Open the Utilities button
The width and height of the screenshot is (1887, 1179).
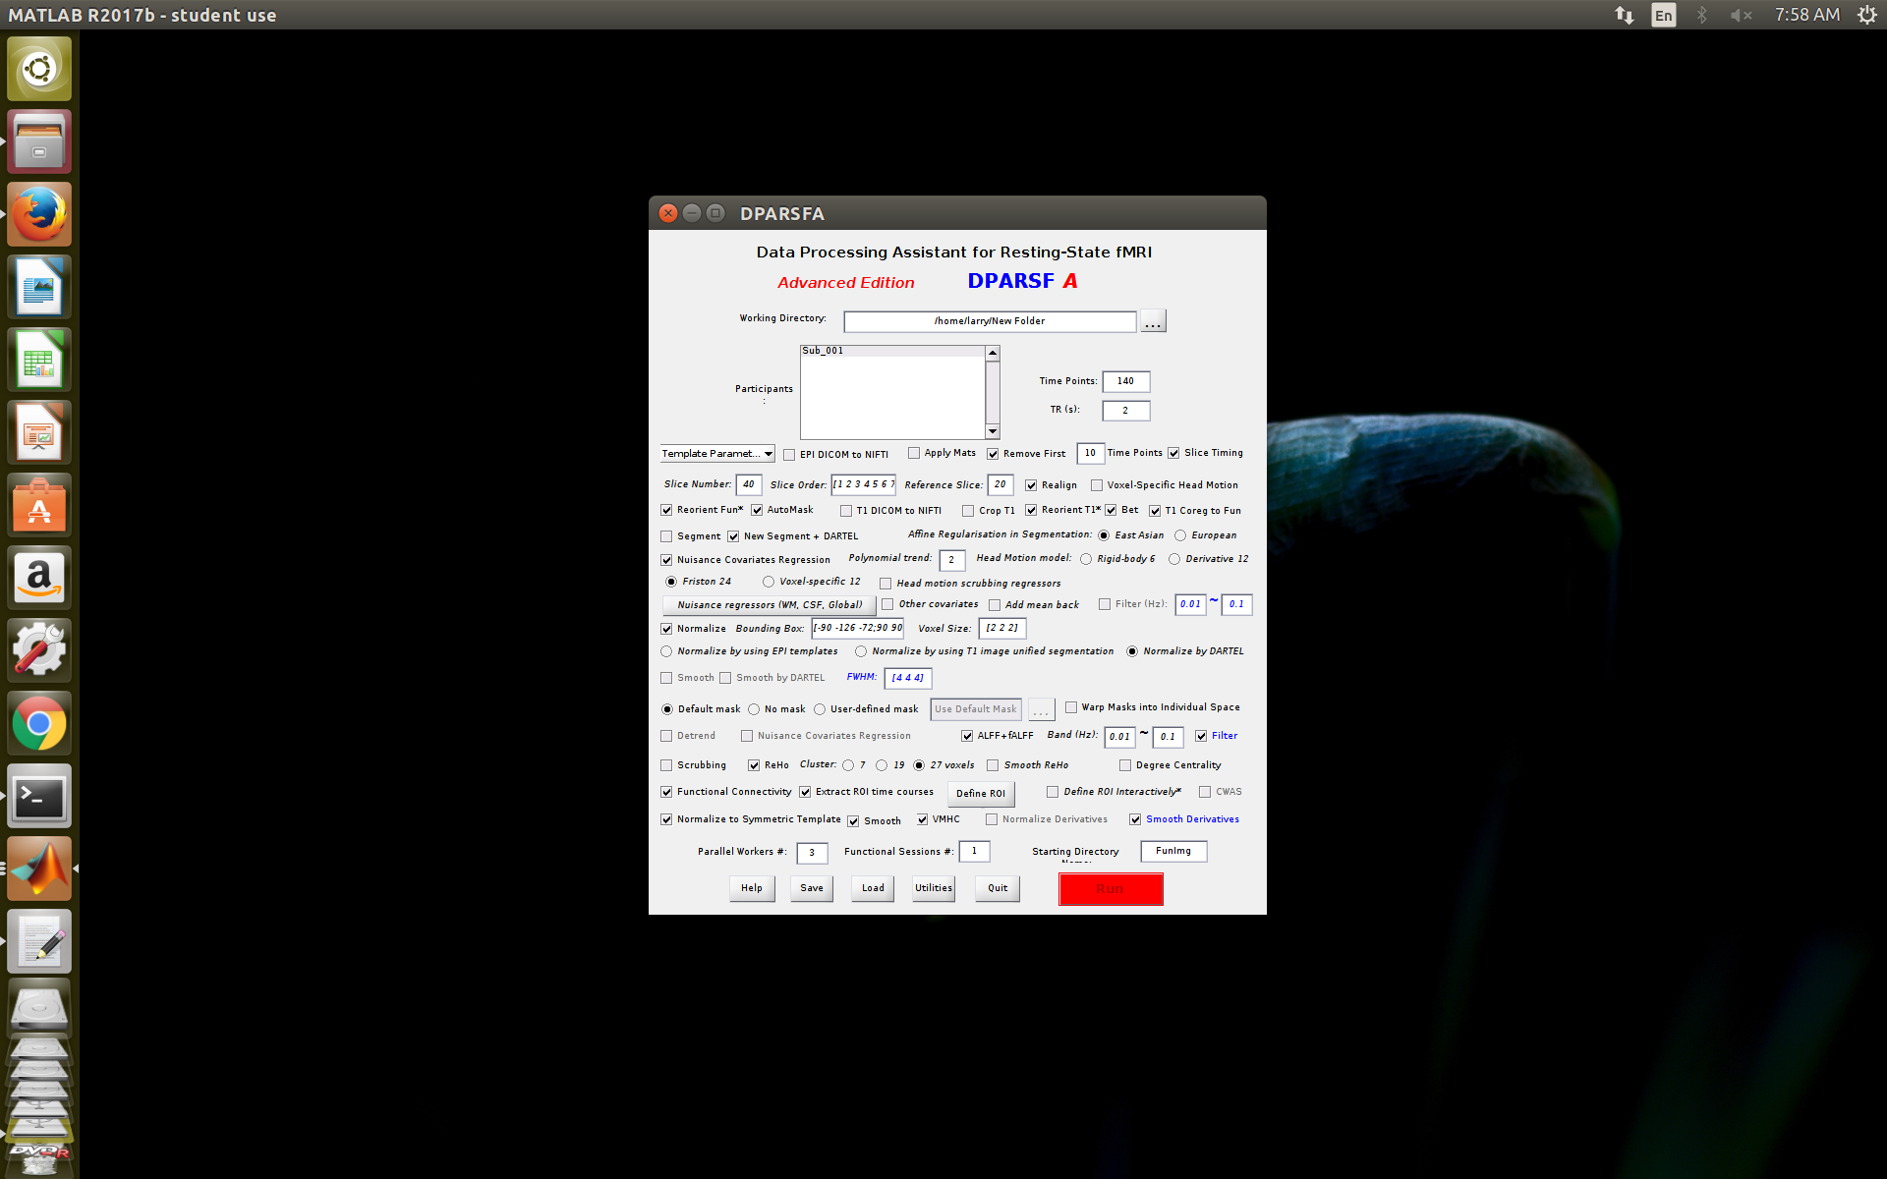click(934, 888)
